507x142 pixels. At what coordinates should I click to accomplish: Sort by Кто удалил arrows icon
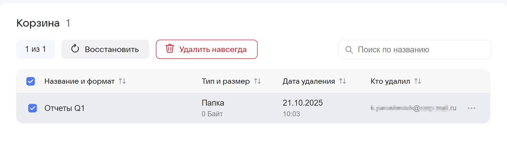click(418, 81)
